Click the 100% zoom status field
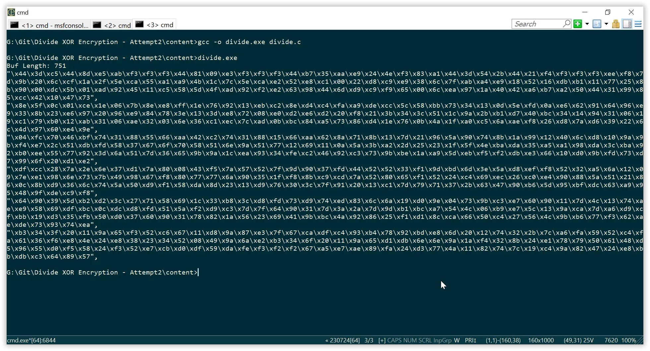The width and height of the screenshot is (650, 351). [628, 340]
